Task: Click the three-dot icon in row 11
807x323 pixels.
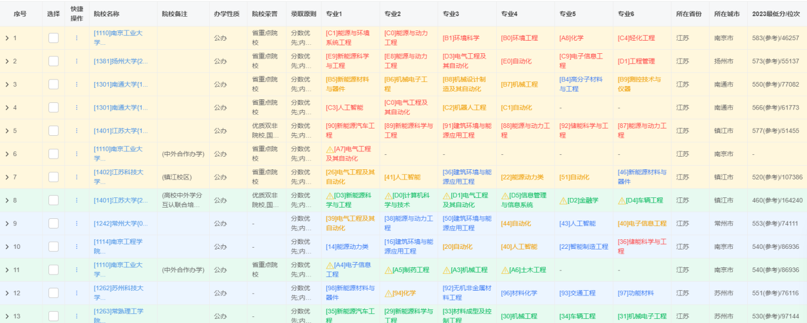Action: 77,270
